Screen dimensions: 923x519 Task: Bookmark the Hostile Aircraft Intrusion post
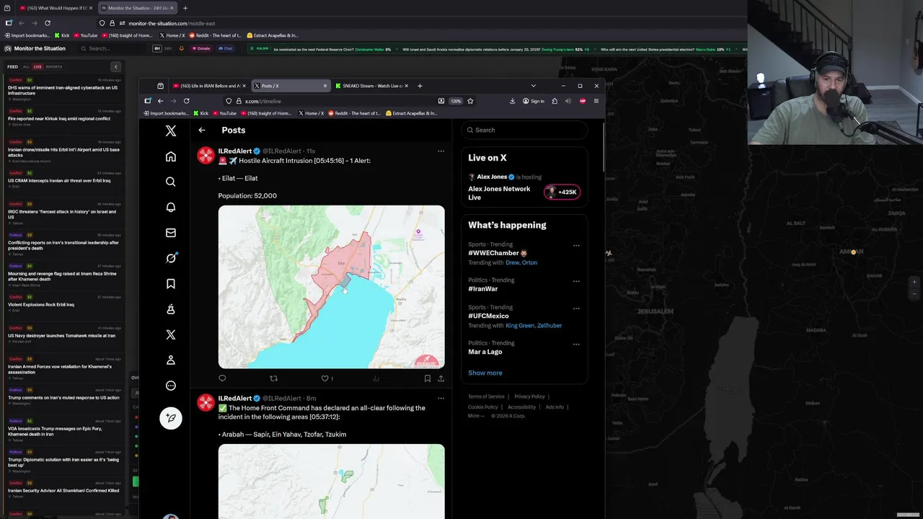[x=427, y=378]
